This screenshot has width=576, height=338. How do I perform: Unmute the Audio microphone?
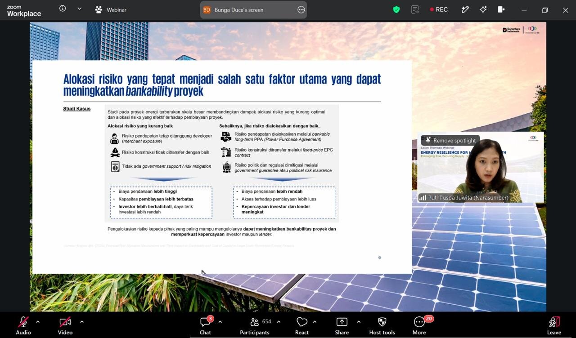pyautogui.click(x=23, y=325)
